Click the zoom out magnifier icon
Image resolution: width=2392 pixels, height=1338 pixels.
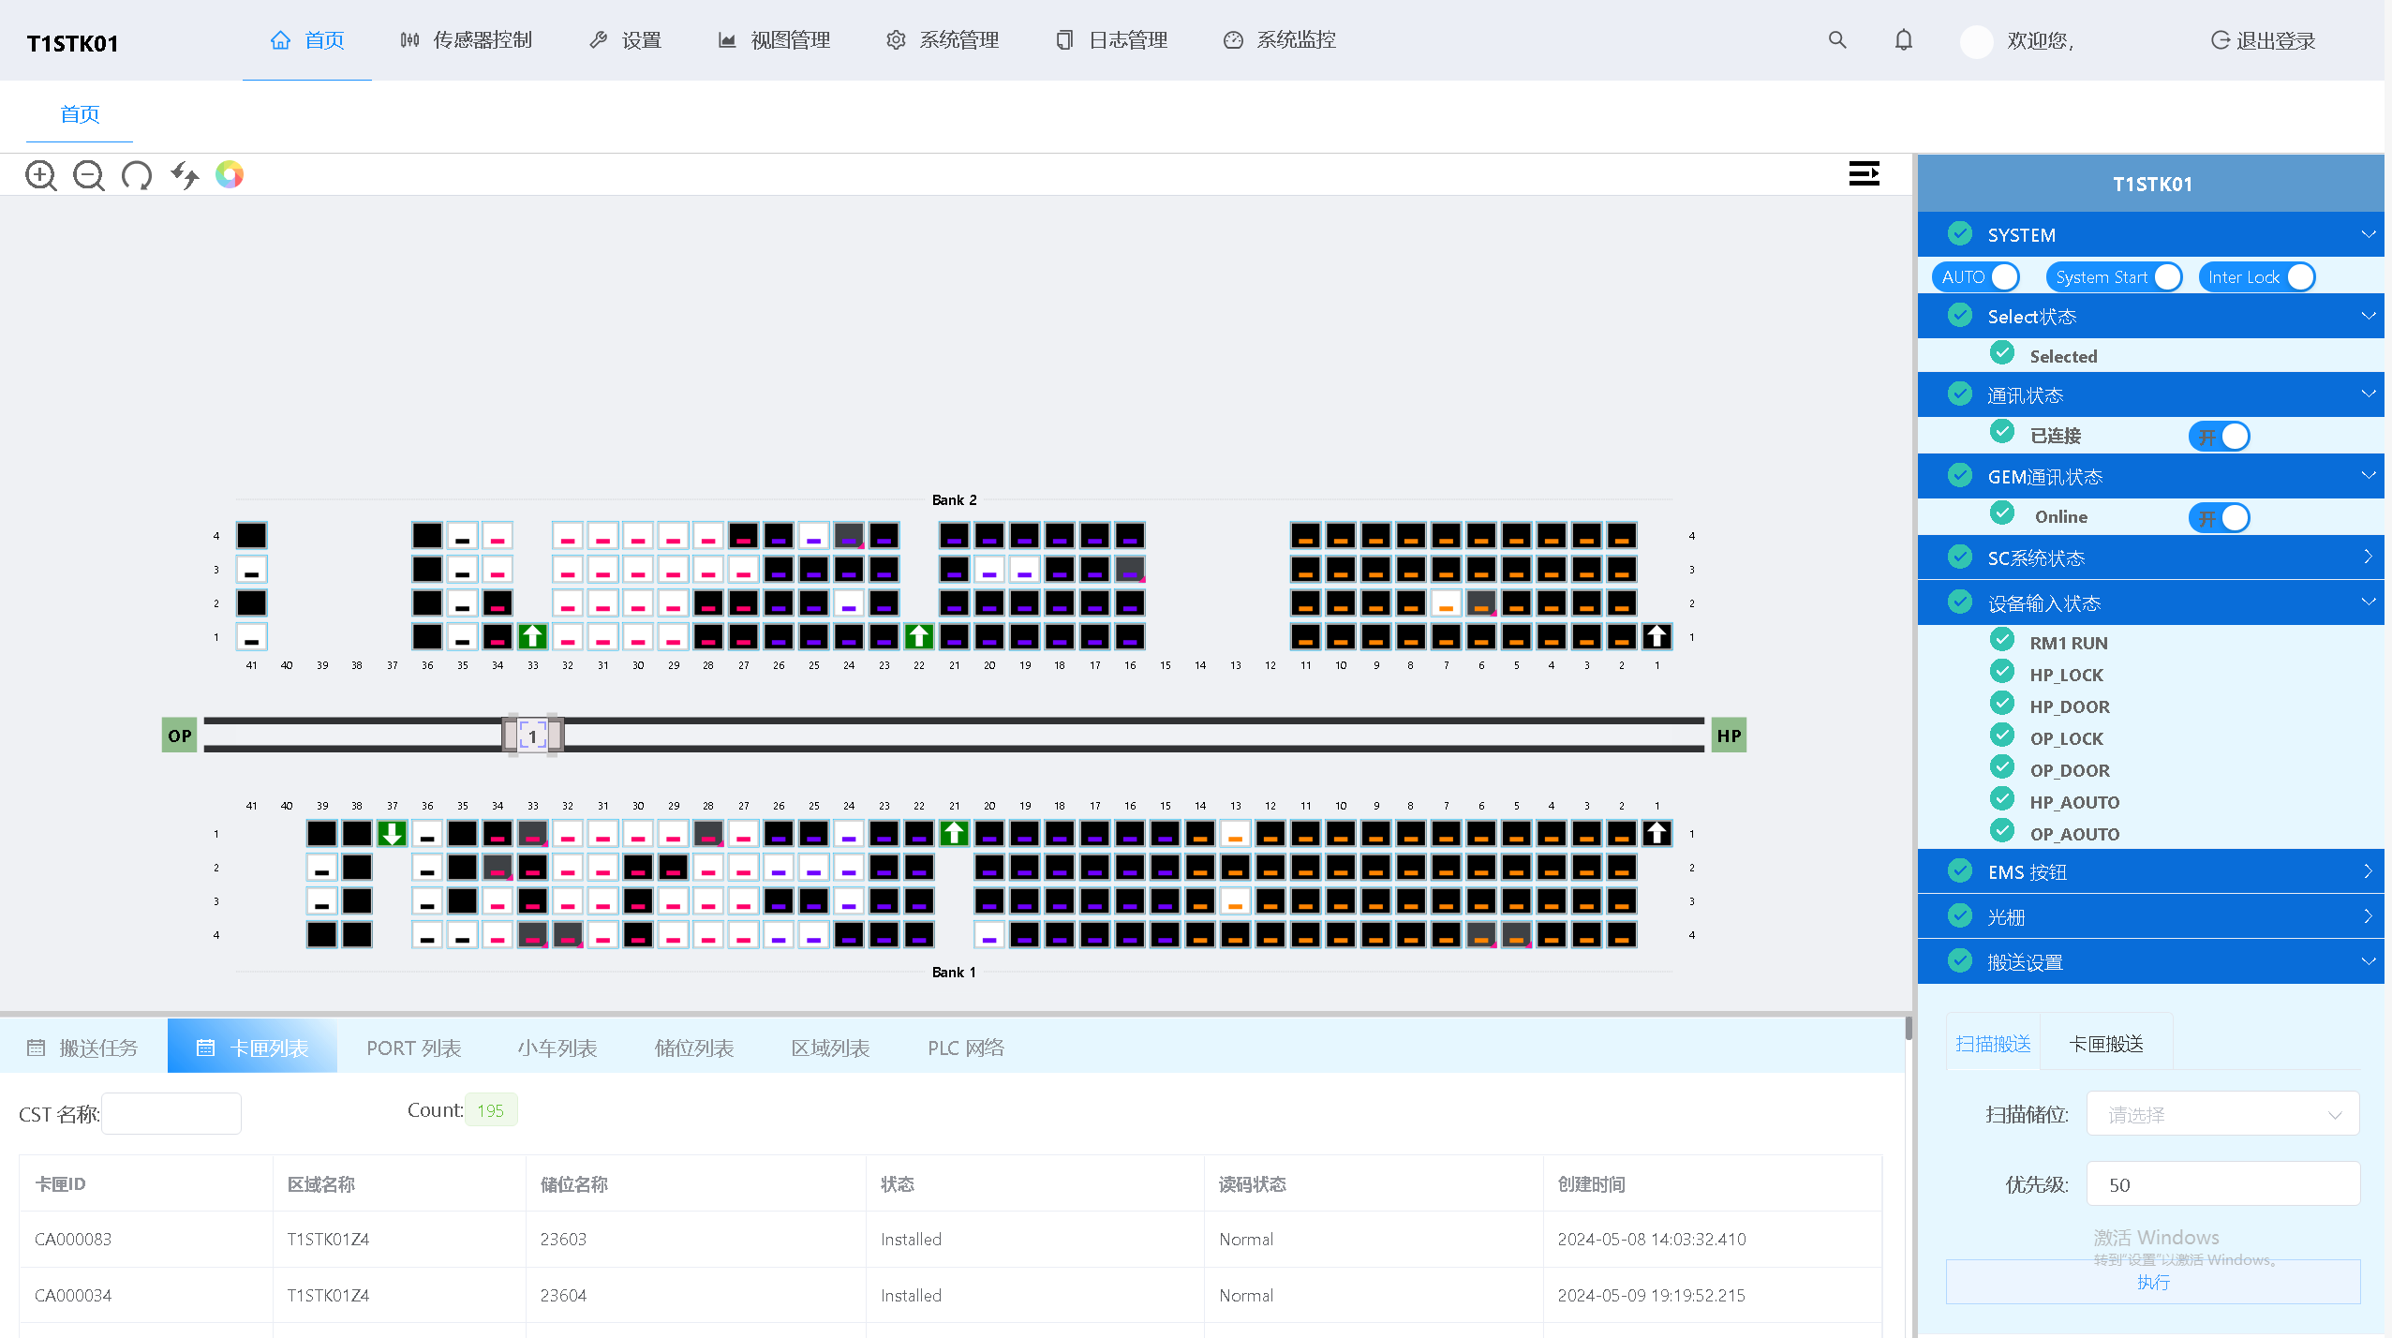[x=89, y=175]
